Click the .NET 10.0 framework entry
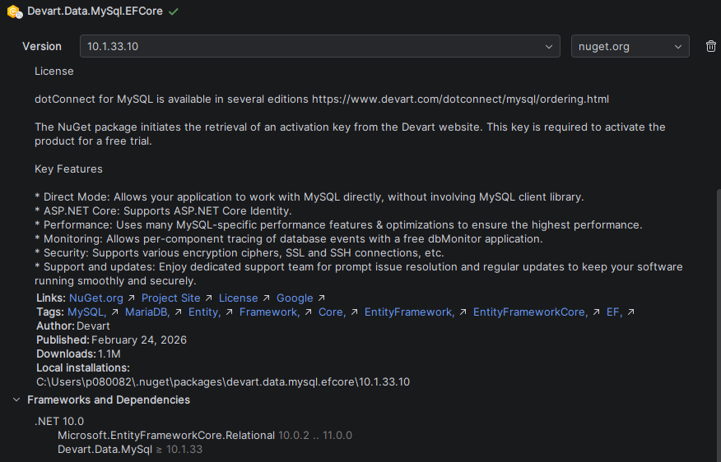Viewport: 721px width, 462px height. [x=59, y=421]
